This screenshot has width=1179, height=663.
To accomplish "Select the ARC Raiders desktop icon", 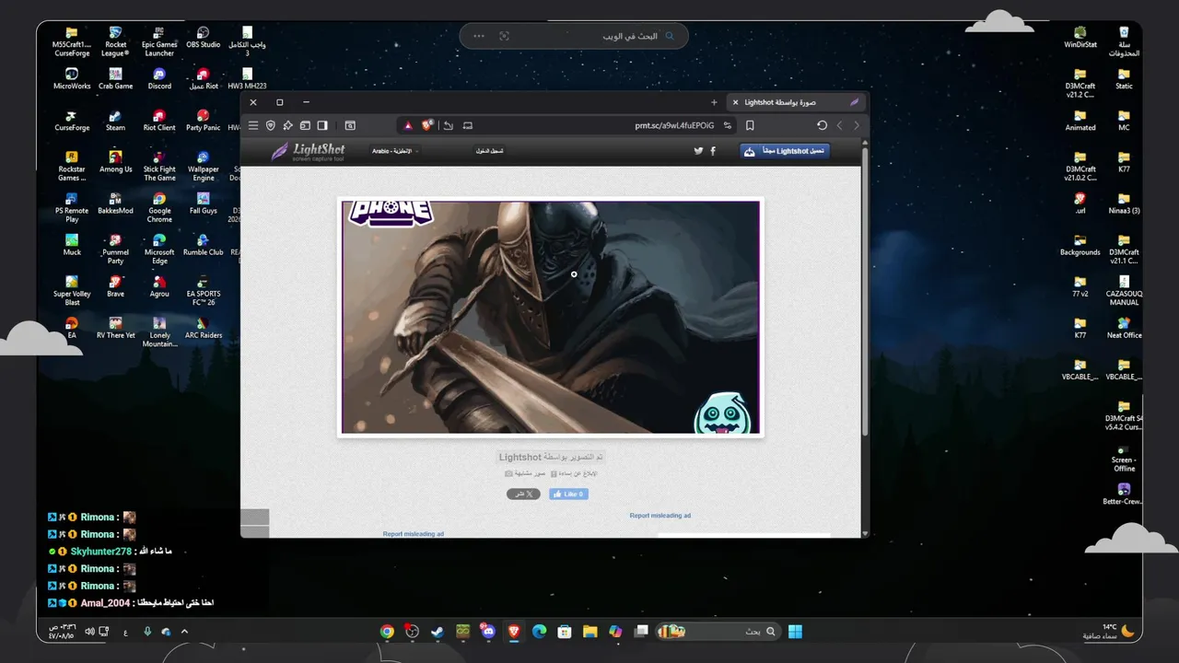I will point(204,328).
